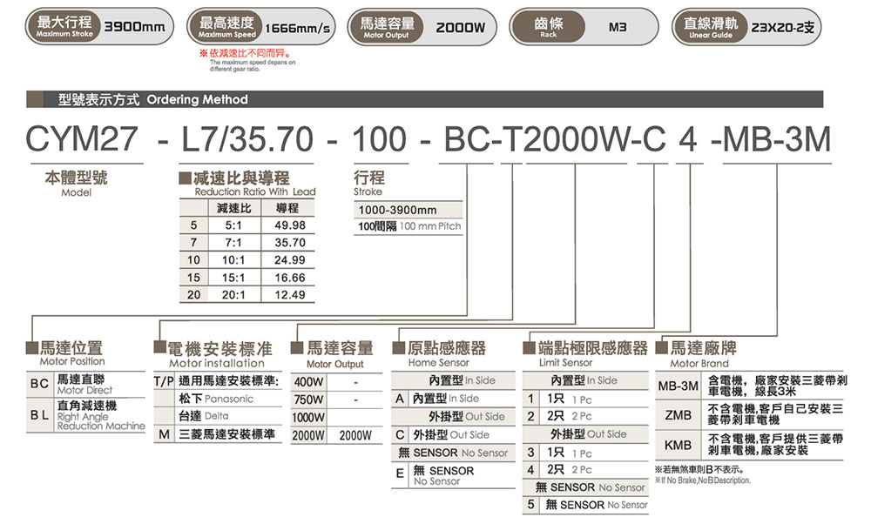The width and height of the screenshot is (871, 517).
Task: Click lead value 12.49
Action: coord(289,295)
